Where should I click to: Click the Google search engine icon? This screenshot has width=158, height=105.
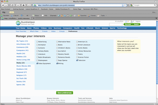click(131, 5)
